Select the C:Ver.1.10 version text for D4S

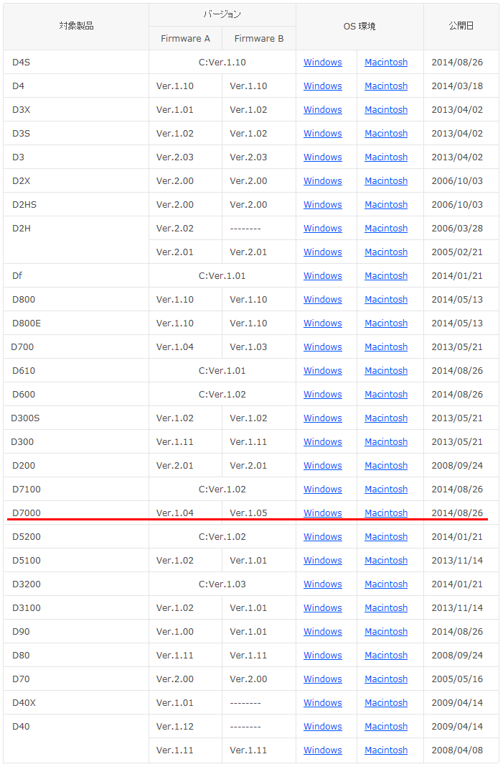tap(222, 62)
